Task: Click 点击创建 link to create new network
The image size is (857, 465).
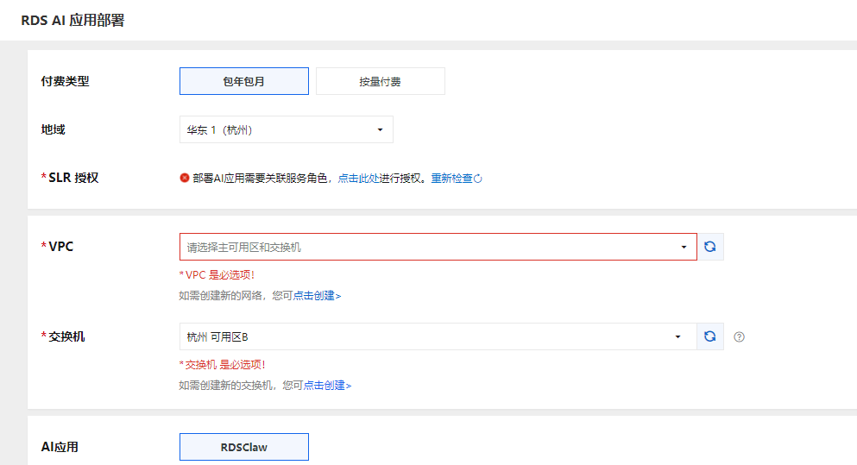Action: pyautogui.click(x=316, y=295)
